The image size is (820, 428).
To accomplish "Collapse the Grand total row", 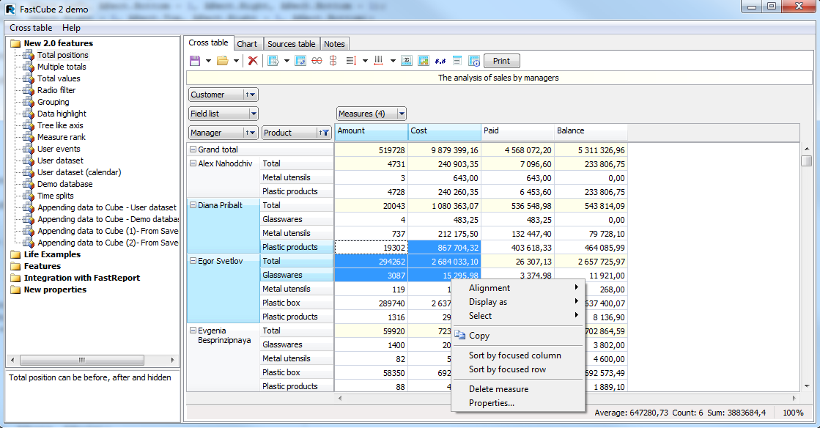I will 193,149.
